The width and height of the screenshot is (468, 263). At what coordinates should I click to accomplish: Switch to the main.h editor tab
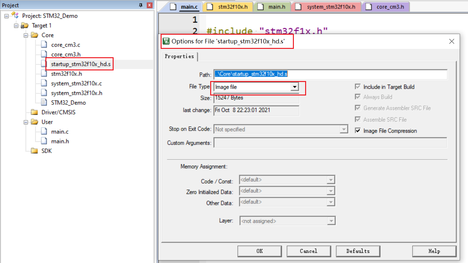(x=272, y=7)
